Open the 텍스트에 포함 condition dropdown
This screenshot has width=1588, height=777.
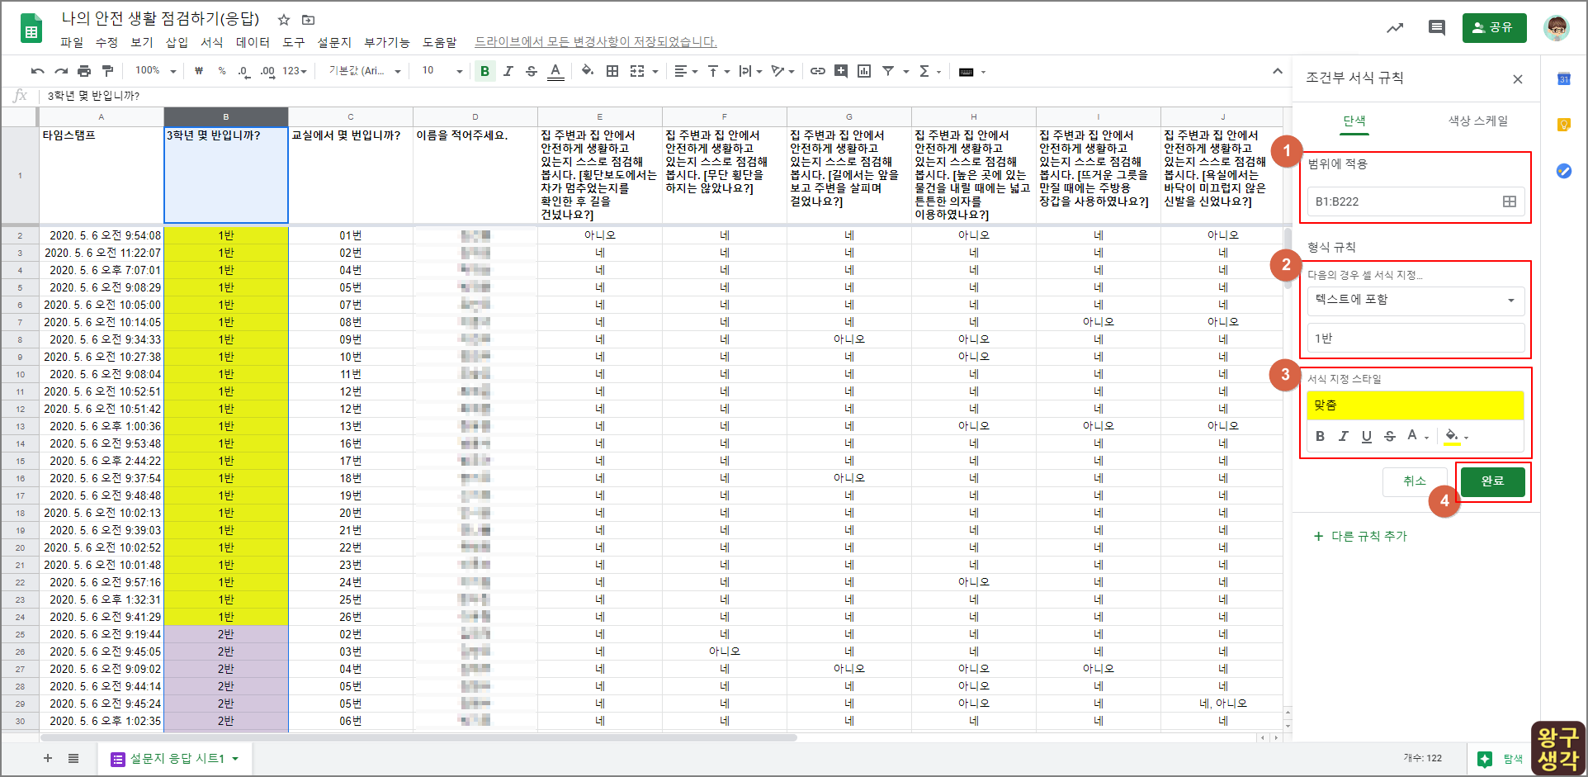click(x=1415, y=300)
